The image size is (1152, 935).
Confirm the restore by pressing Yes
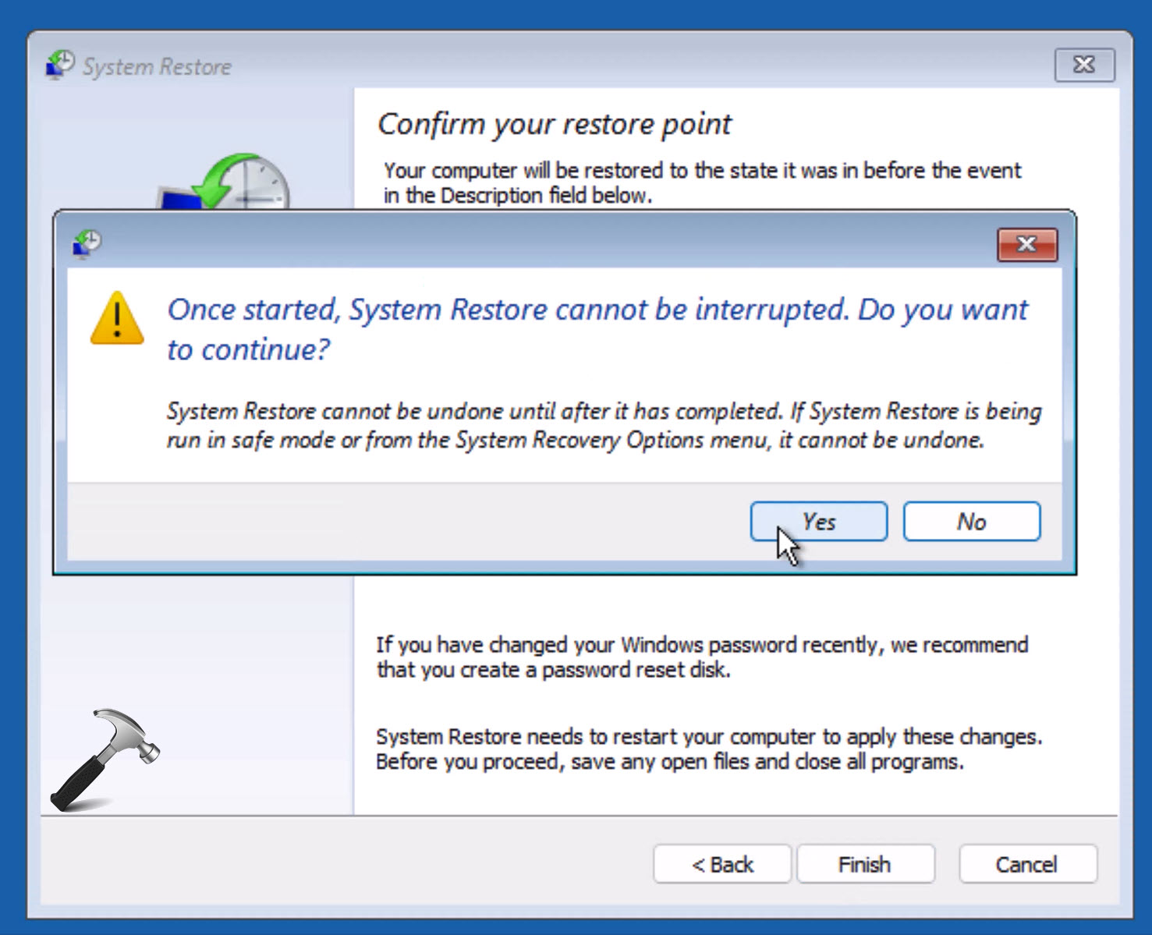(x=818, y=522)
